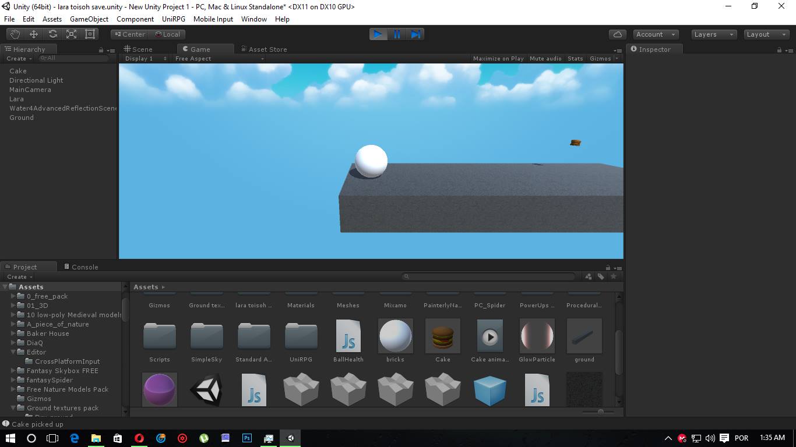This screenshot has height=447, width=796.
Task: Toggle Mute audio
Action: click(x=545, y=58)
